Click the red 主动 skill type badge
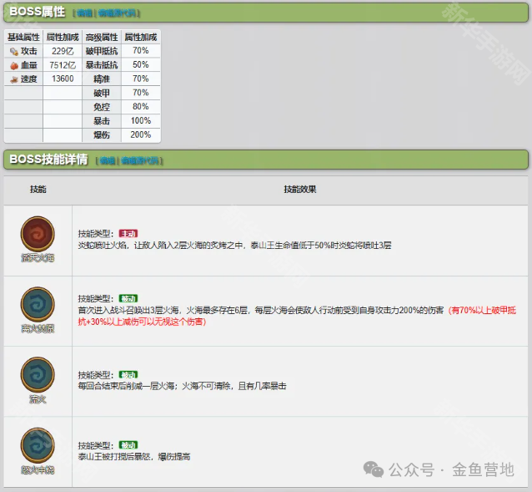The image size is (532, 492). (128, 233)
